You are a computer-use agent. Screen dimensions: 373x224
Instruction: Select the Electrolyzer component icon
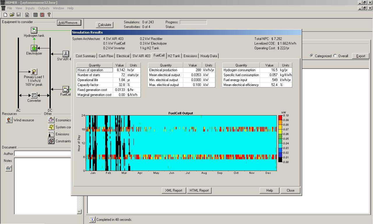[x=34, y=48]
